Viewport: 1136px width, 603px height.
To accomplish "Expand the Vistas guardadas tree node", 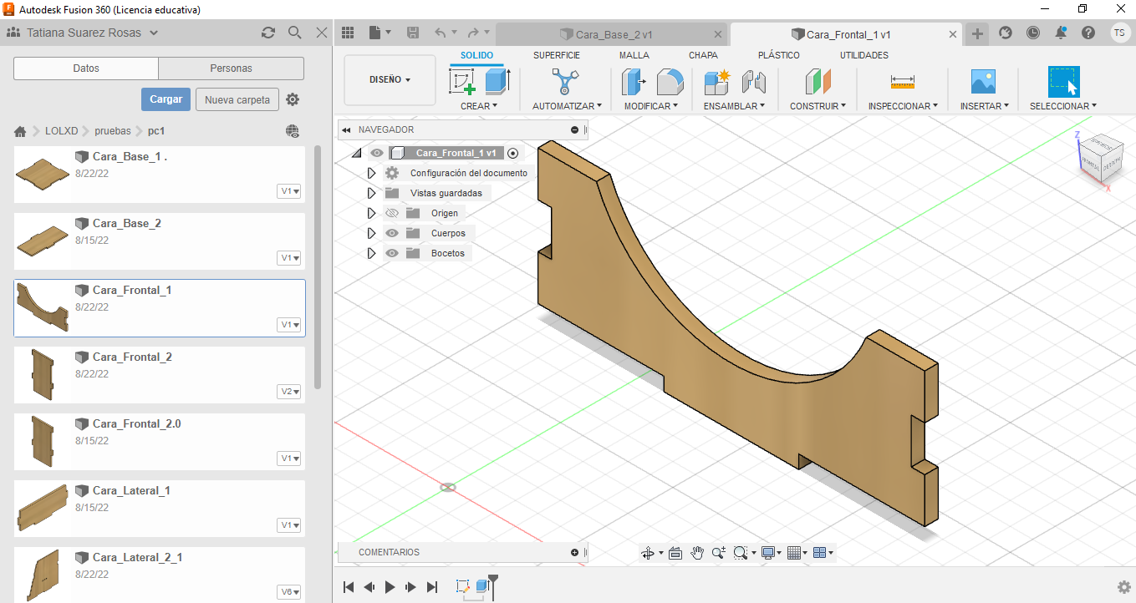I will [372, 193].
